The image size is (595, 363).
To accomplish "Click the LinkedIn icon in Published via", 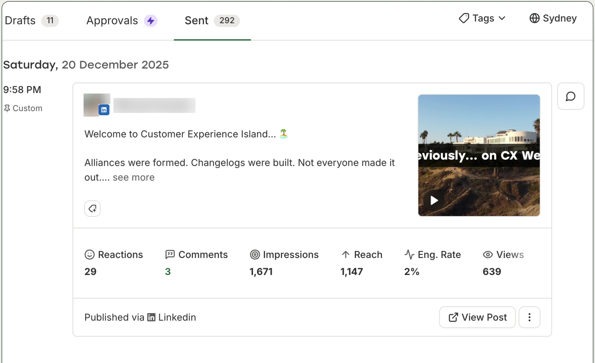I will [x=151, y=317].
